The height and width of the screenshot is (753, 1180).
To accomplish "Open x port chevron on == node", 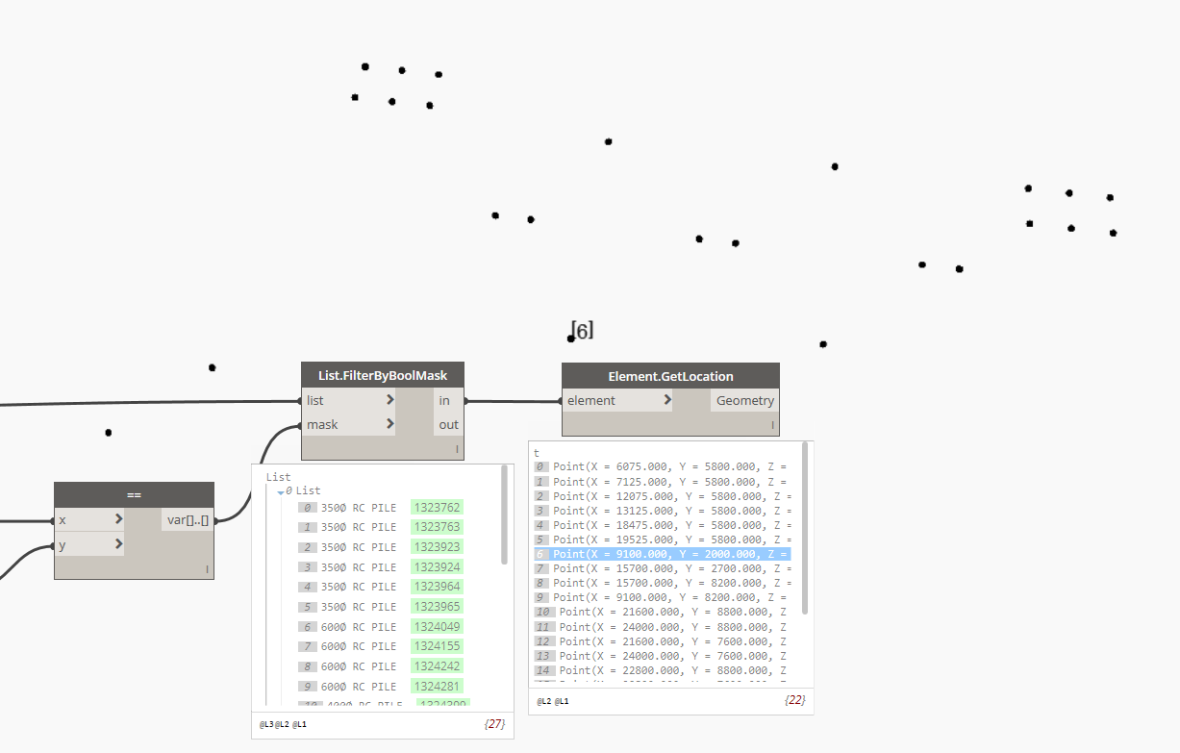I will point(118,519).
